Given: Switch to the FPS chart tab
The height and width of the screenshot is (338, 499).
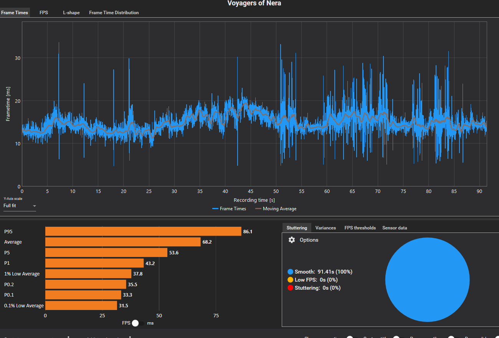Looking at the screenshot, I should pyautogui.click(x=44, y=13).
